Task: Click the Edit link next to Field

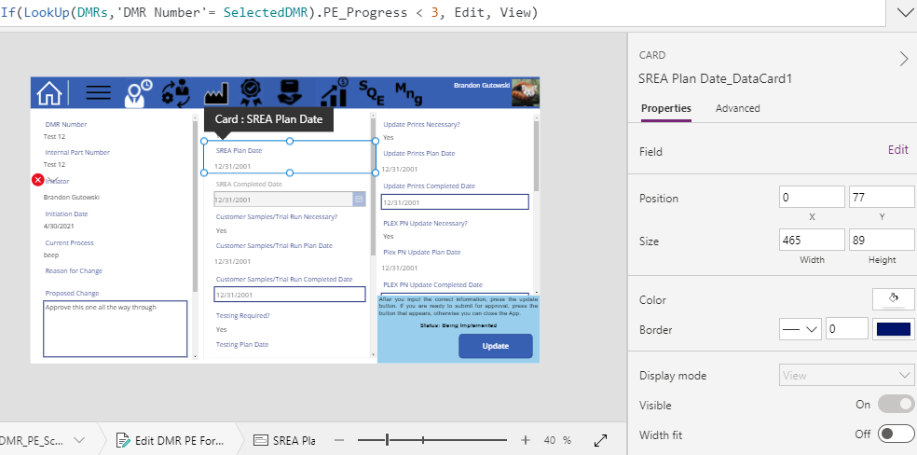Action: [897, 150]
